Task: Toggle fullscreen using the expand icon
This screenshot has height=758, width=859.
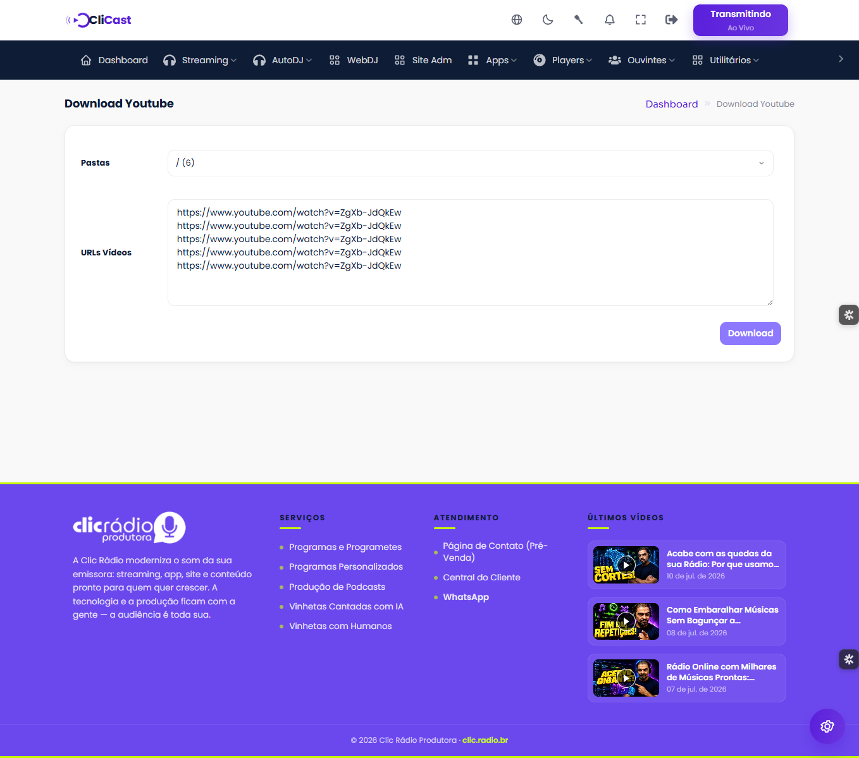Action: coord(641,20)
